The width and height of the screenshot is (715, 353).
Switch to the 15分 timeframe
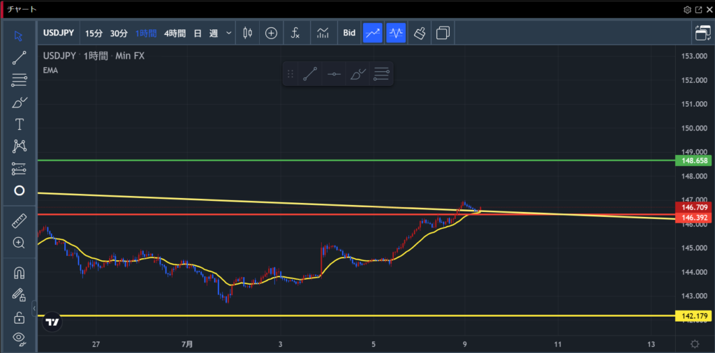point(94,33)
